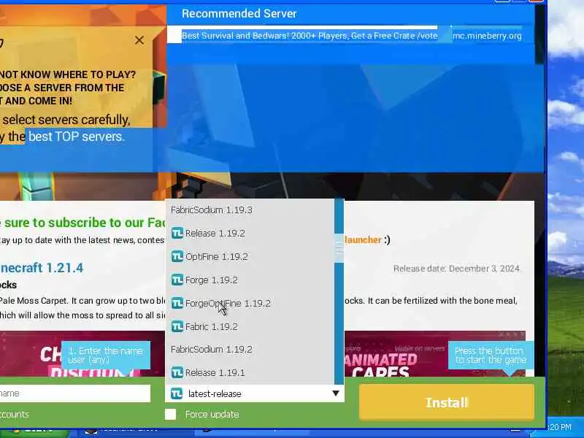Click the best TOP servers text

[x=77, y=137]
